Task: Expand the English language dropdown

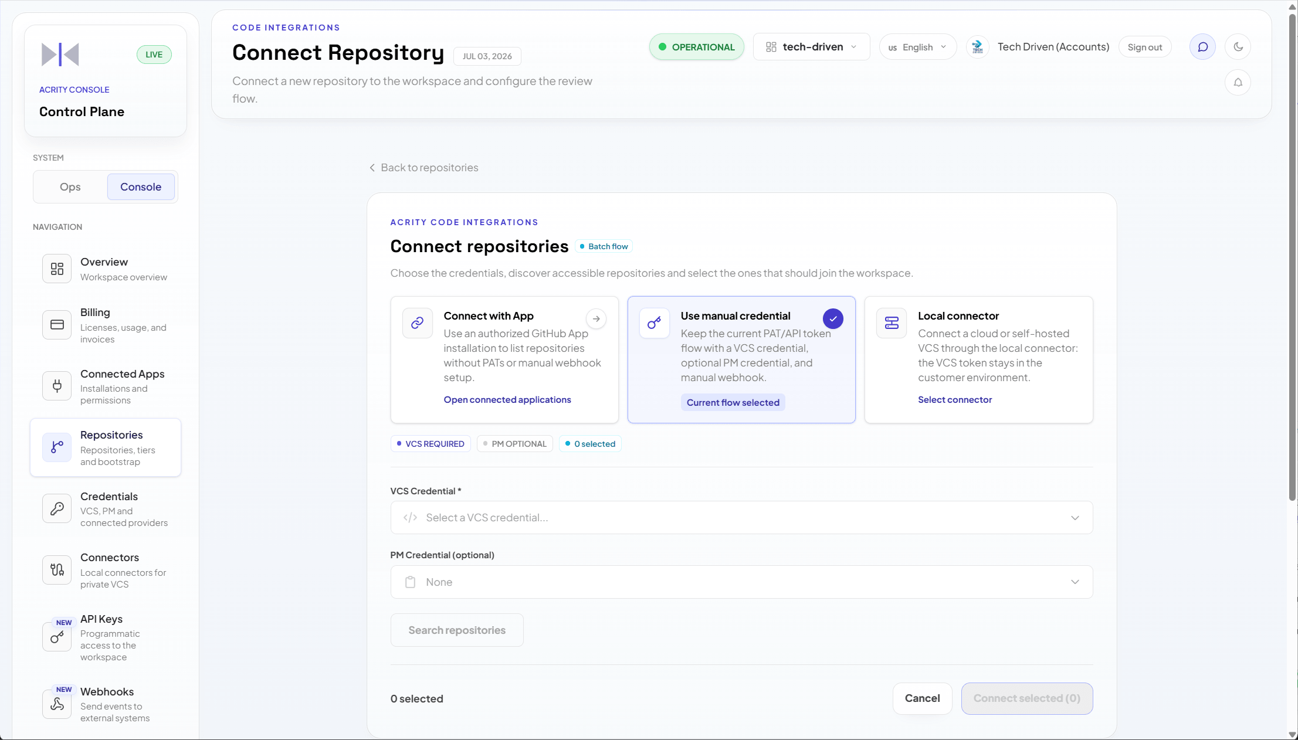Action: [x=917, y=47]
